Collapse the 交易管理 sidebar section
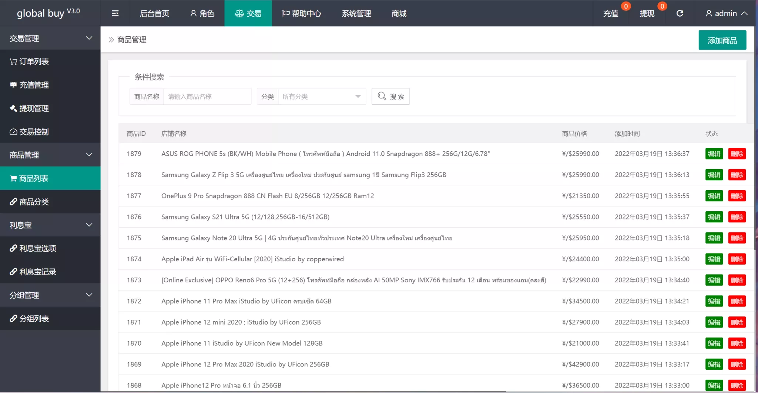 tap(50, 38)
